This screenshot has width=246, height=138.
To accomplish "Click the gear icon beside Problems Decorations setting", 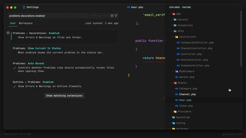I will coord(8,33).
